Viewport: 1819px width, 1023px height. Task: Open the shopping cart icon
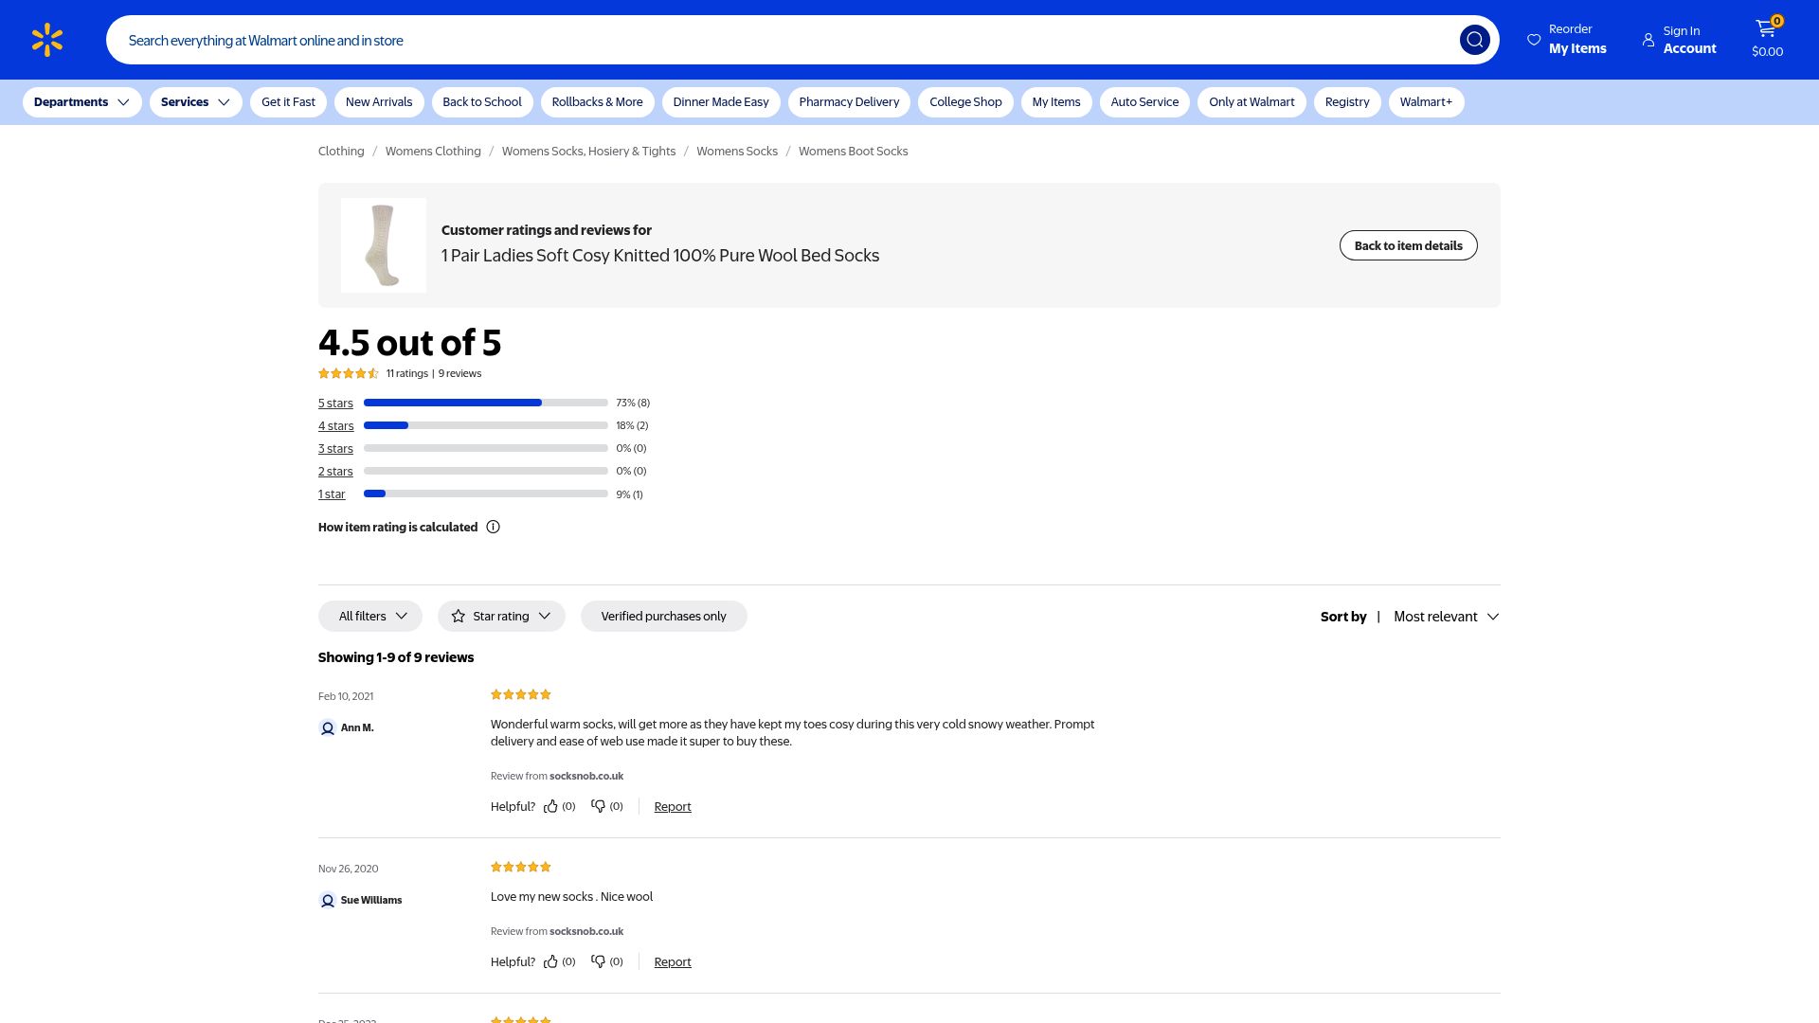[1765, 28]
